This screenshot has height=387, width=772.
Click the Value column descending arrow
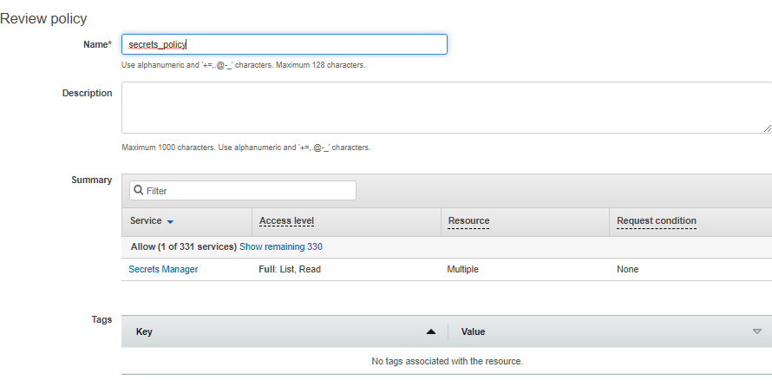point(757,331)
